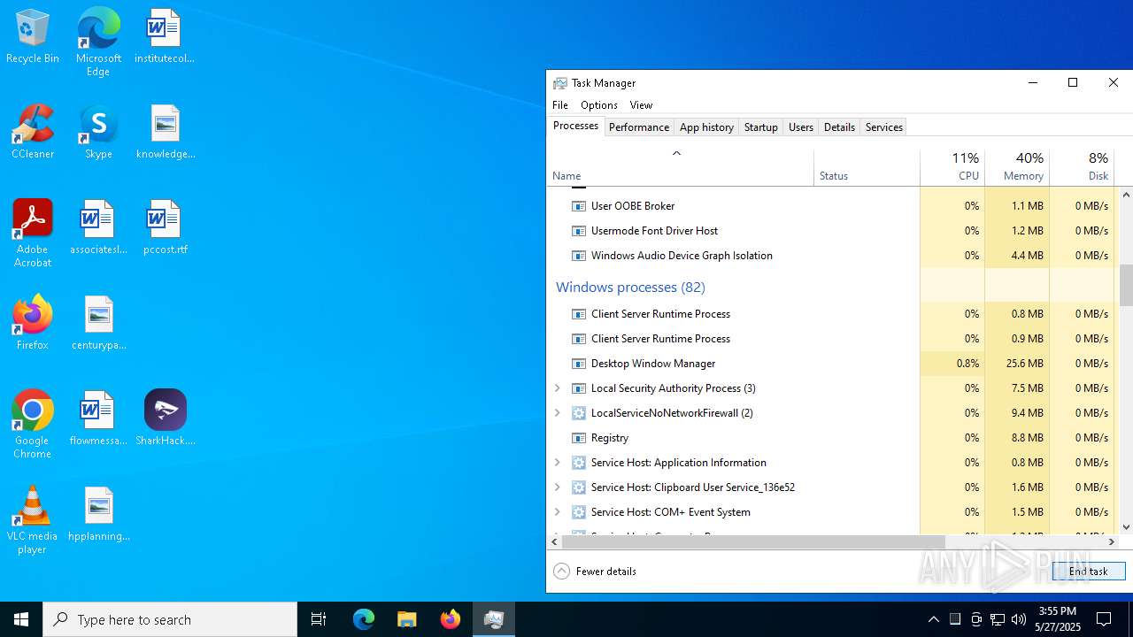Open the volume control in system tray
The width and height of the screenshot is (1133, 637).
click(x=1019, y=619)
